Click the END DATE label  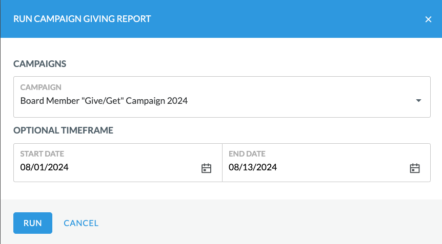[x=247, y=154]
